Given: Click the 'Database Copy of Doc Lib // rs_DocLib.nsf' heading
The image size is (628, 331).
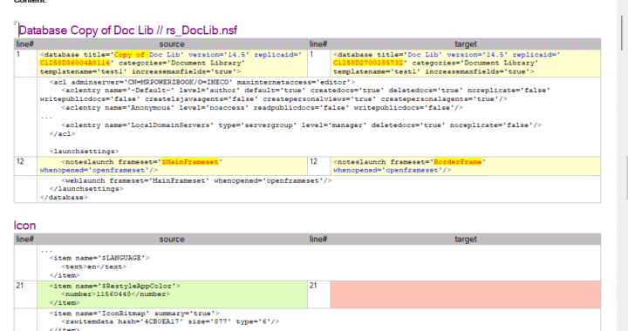Looking at the screenshot, I should (127, 30).
